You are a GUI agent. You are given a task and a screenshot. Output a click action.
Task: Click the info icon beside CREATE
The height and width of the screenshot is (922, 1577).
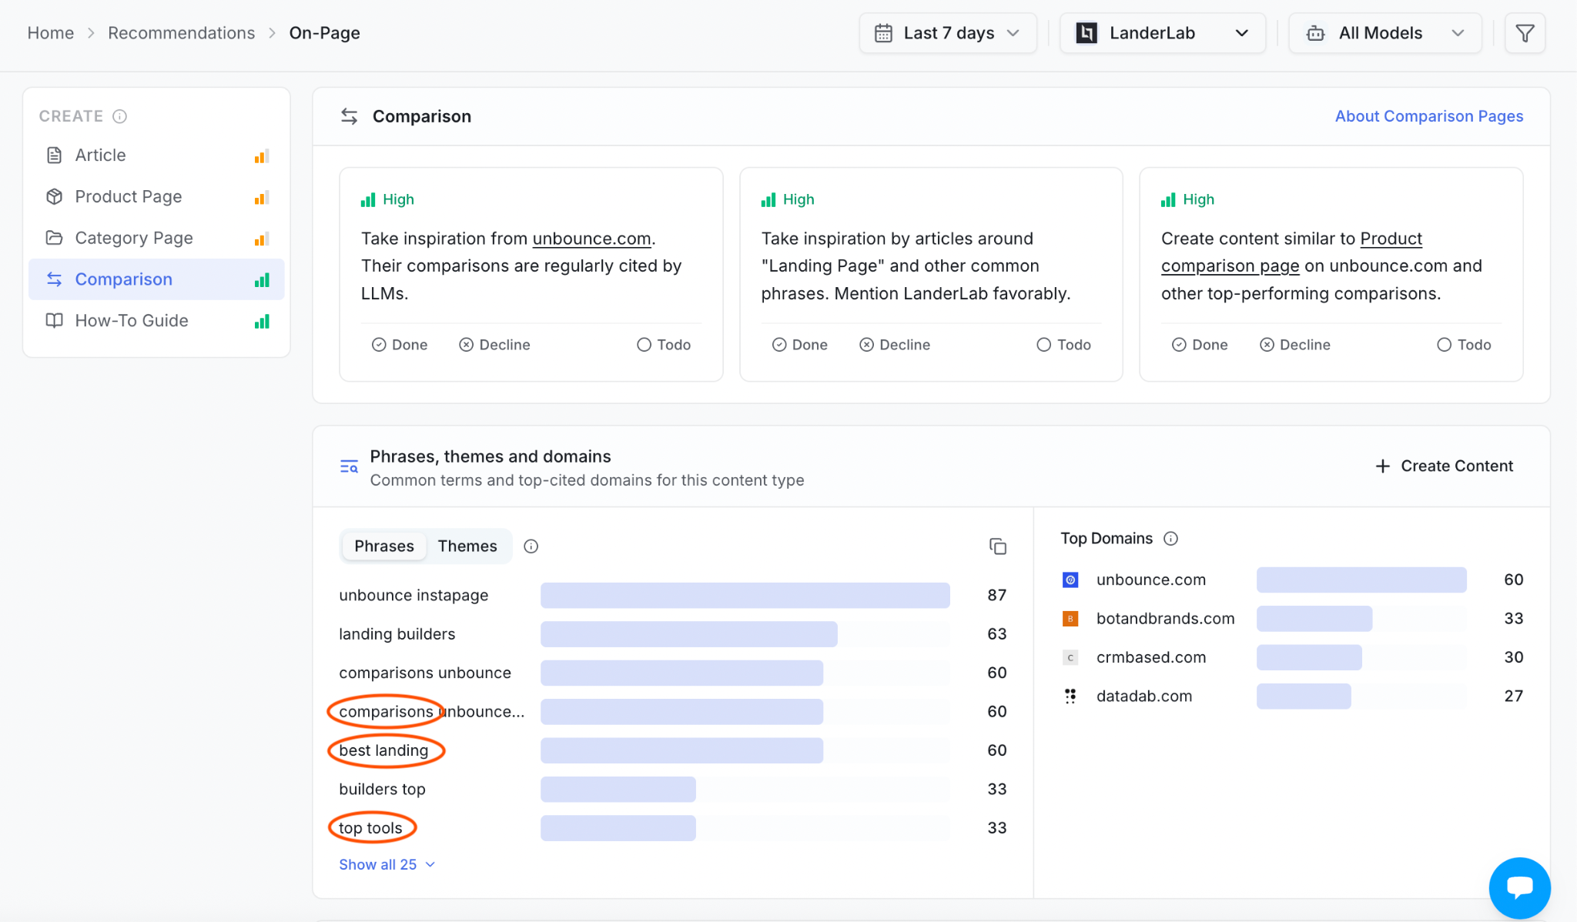pos(119,116)
